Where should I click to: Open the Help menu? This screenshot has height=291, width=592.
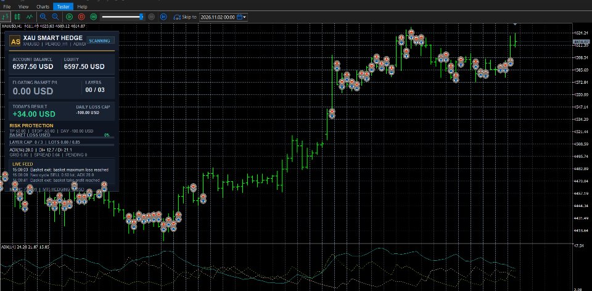coord(82,7)
